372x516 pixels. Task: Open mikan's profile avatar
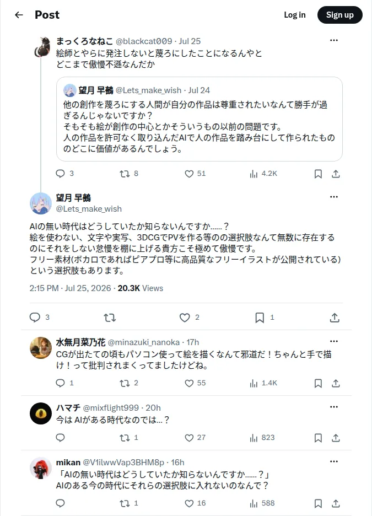coord(41,467)
